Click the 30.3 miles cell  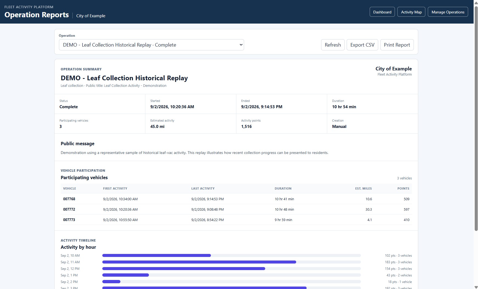coord(369,210)
